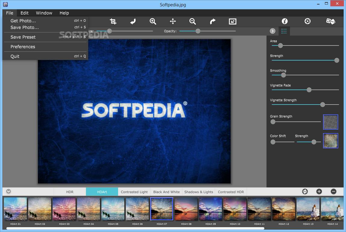Apply the HDArt 10 preset thumbnail
346x232 pixels.
[x=235, y=209]
